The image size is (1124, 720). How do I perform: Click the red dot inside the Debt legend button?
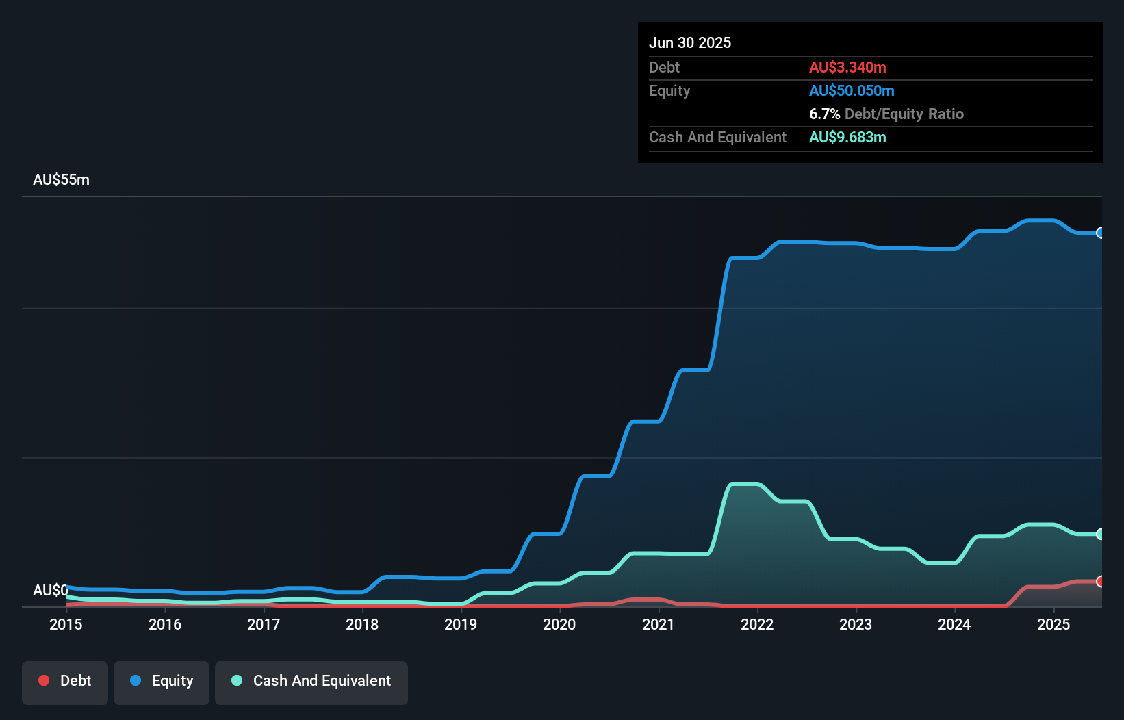(x=44, y=680)
